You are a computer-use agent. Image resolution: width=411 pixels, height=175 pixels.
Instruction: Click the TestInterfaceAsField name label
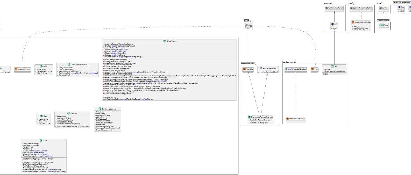click(x=336, y=8)
